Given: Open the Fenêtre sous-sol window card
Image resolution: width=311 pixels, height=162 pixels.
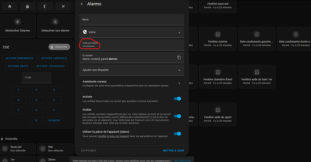Looking at the screenshot, I should (x=218, y=6).
